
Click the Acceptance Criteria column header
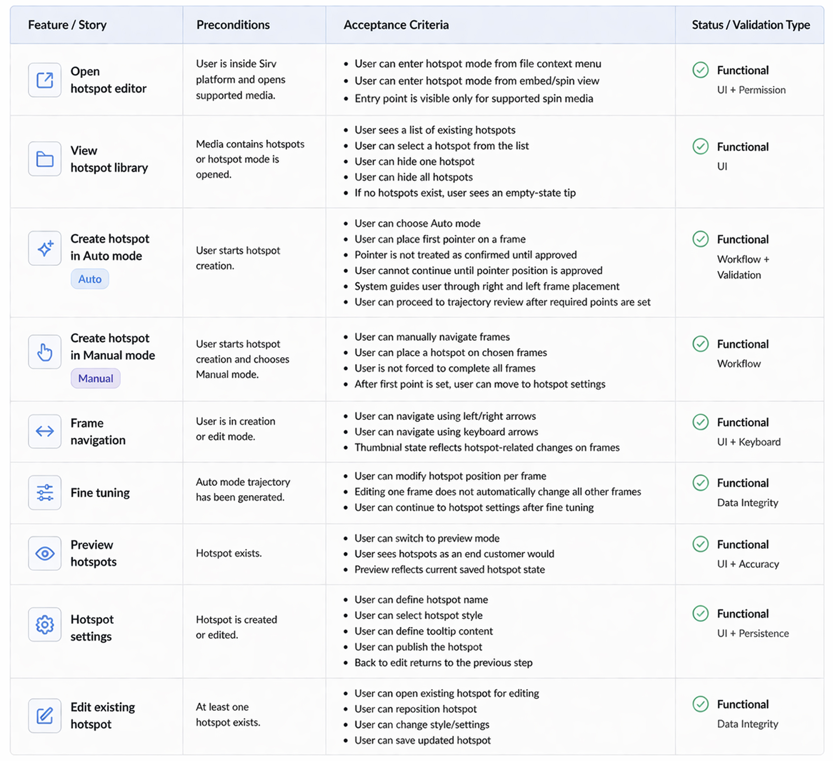pyautogui.click(x=396, y=25)
